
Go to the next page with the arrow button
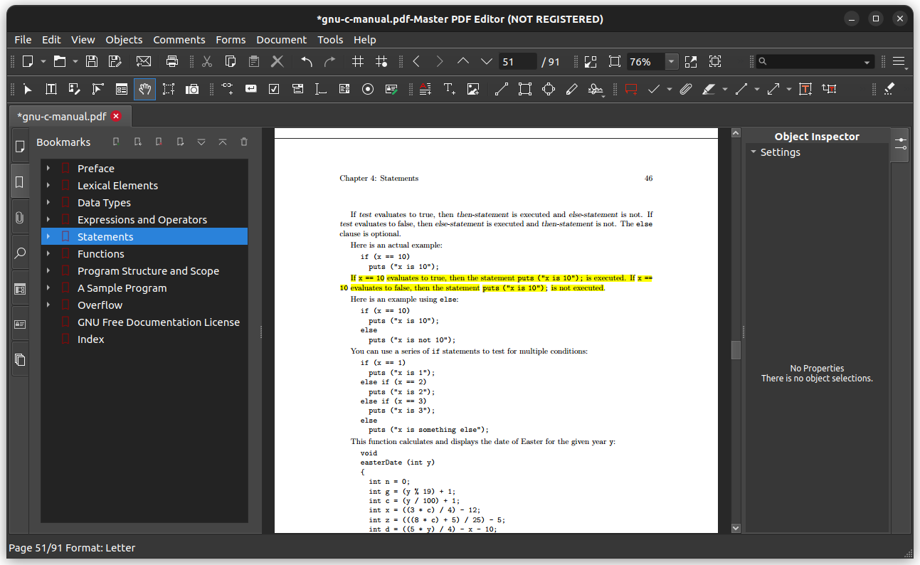(x=440, y=61)
